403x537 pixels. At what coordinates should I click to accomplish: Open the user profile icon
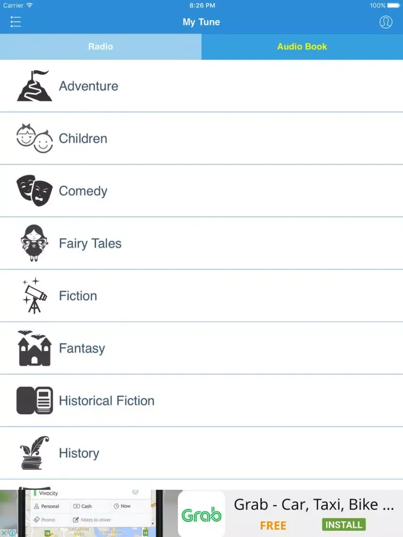tap(385, 22)
